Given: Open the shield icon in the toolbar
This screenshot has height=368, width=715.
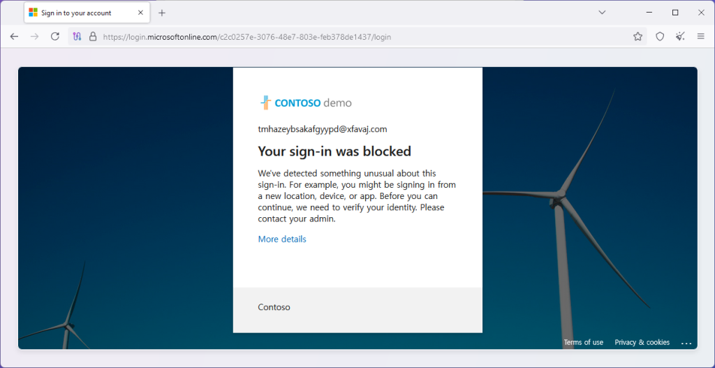Looking at the screenshot, I should coord(660,36).
